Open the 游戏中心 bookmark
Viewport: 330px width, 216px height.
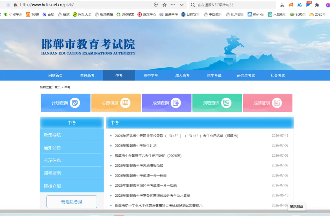click(147, 14)
